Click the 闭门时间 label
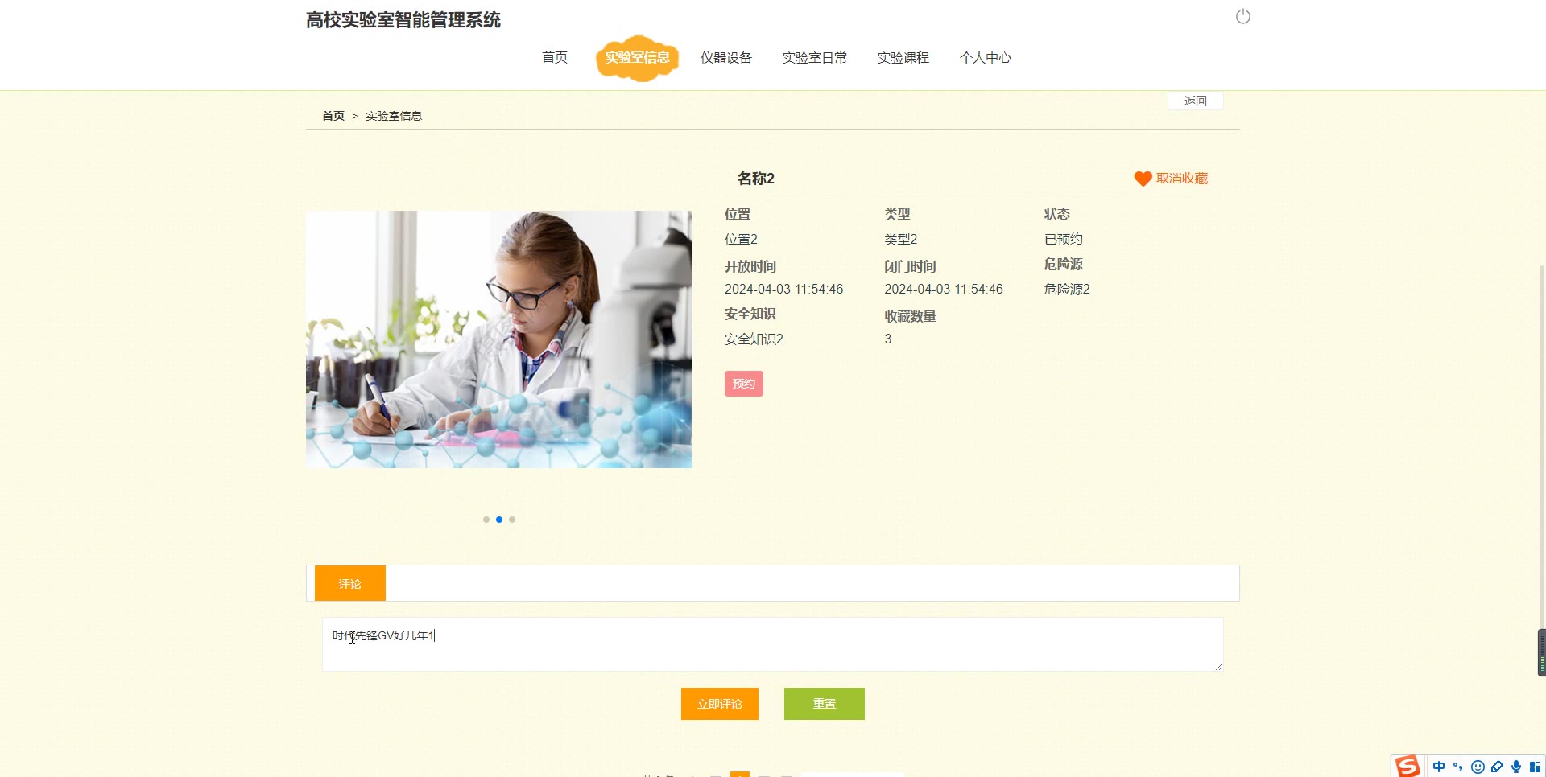 point(911,266)
